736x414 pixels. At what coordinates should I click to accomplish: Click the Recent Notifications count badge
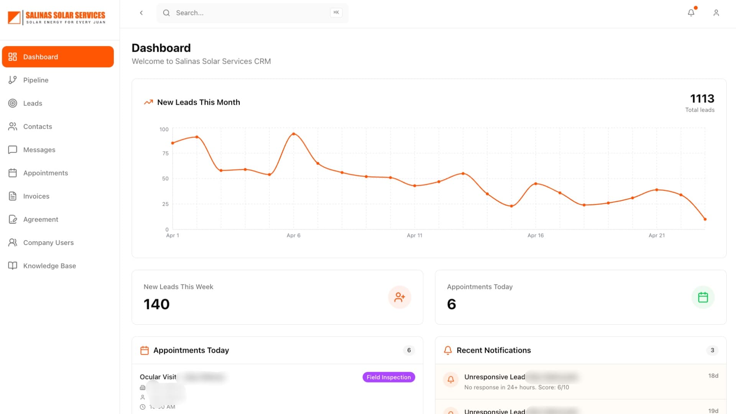[712, 350]
